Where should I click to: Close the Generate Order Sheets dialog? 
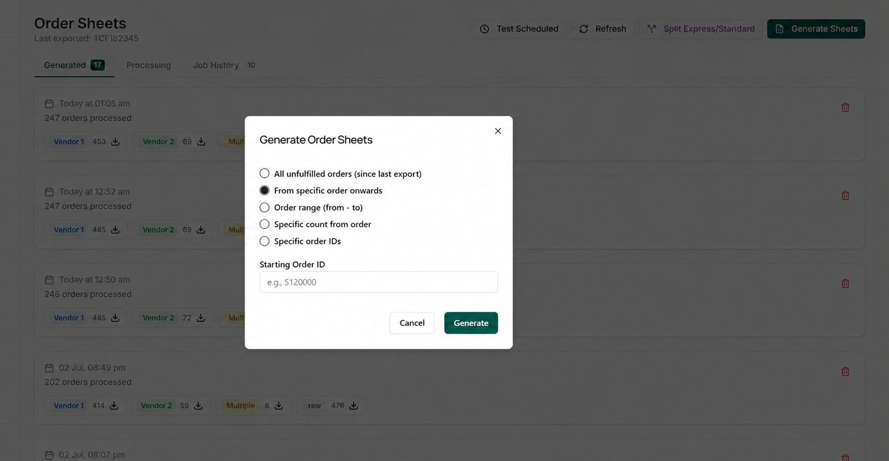498,131
